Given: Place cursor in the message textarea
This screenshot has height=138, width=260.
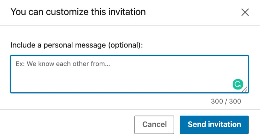Looking at the screenshot, I should 129,74.
